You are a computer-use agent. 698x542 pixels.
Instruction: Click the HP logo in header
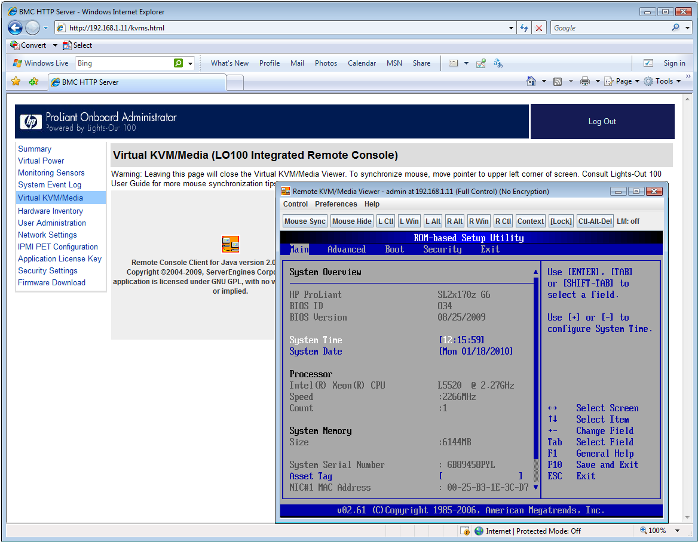click(30, 121)
